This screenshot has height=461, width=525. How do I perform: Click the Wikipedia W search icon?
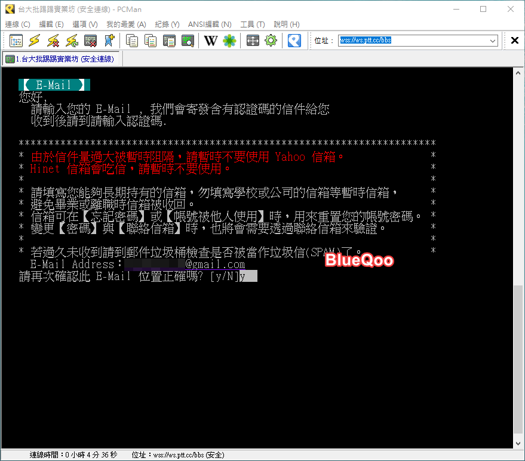click(x=210, y=41)
